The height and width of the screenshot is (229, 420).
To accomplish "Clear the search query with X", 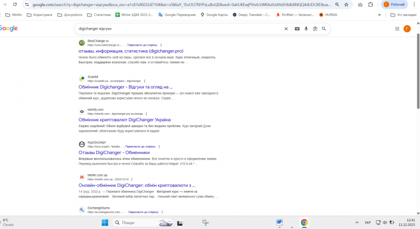I will [x=286, y=28].
